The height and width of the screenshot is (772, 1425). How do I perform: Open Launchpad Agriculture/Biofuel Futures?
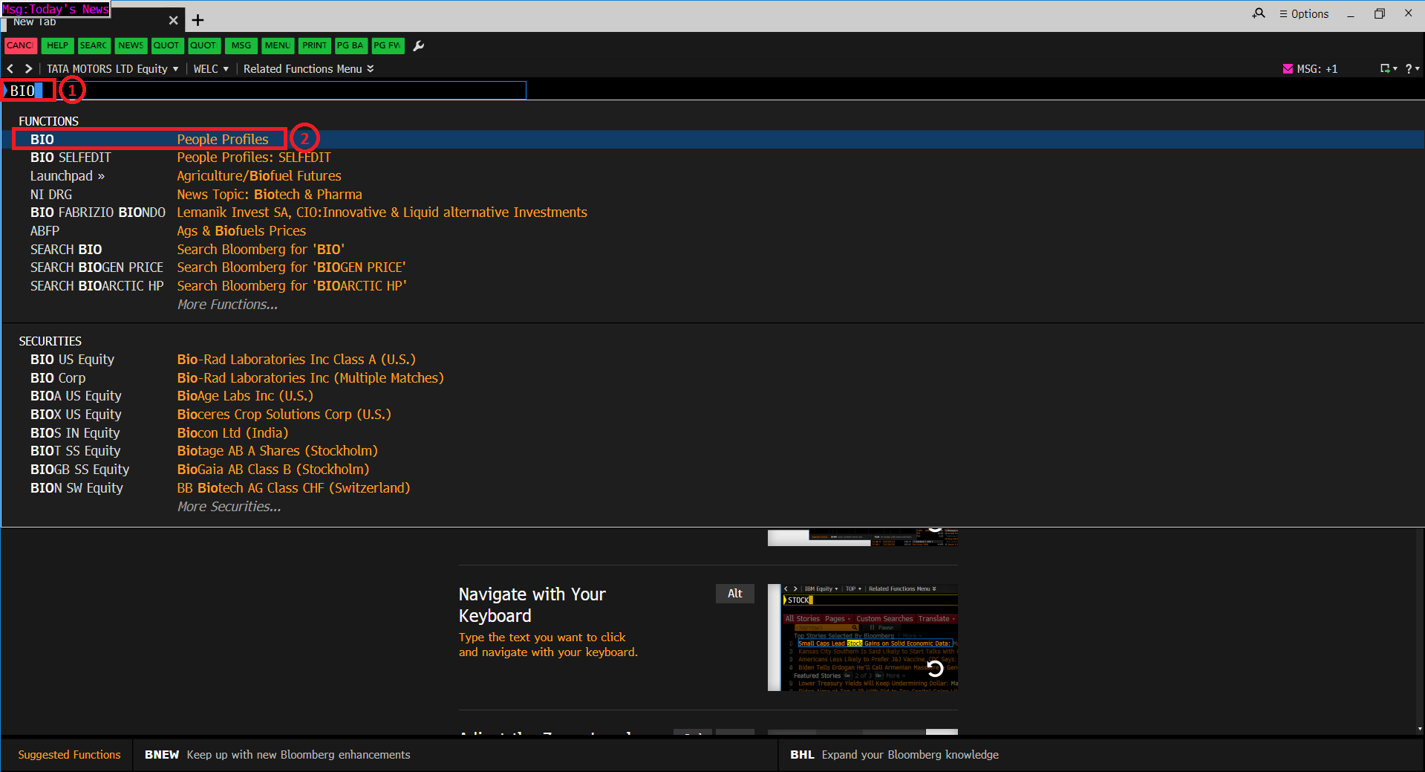coord(713,176)
